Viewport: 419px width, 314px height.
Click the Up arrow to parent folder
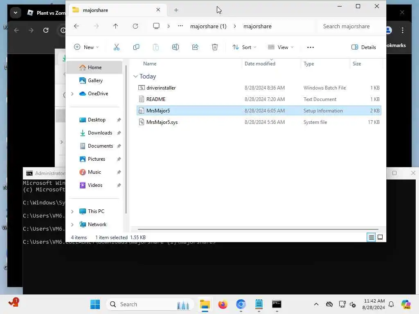pos(115,26)
